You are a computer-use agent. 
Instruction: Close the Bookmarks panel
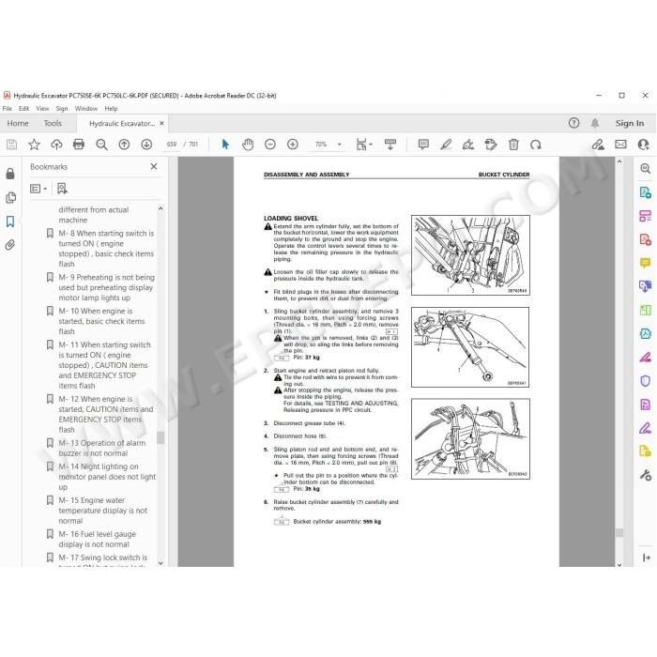point(154,167)
